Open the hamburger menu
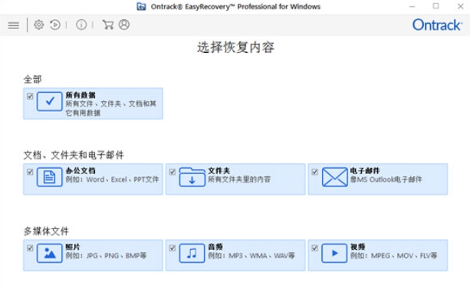The width and height of the screenshot is (470, 292). (x=14, y=25)
